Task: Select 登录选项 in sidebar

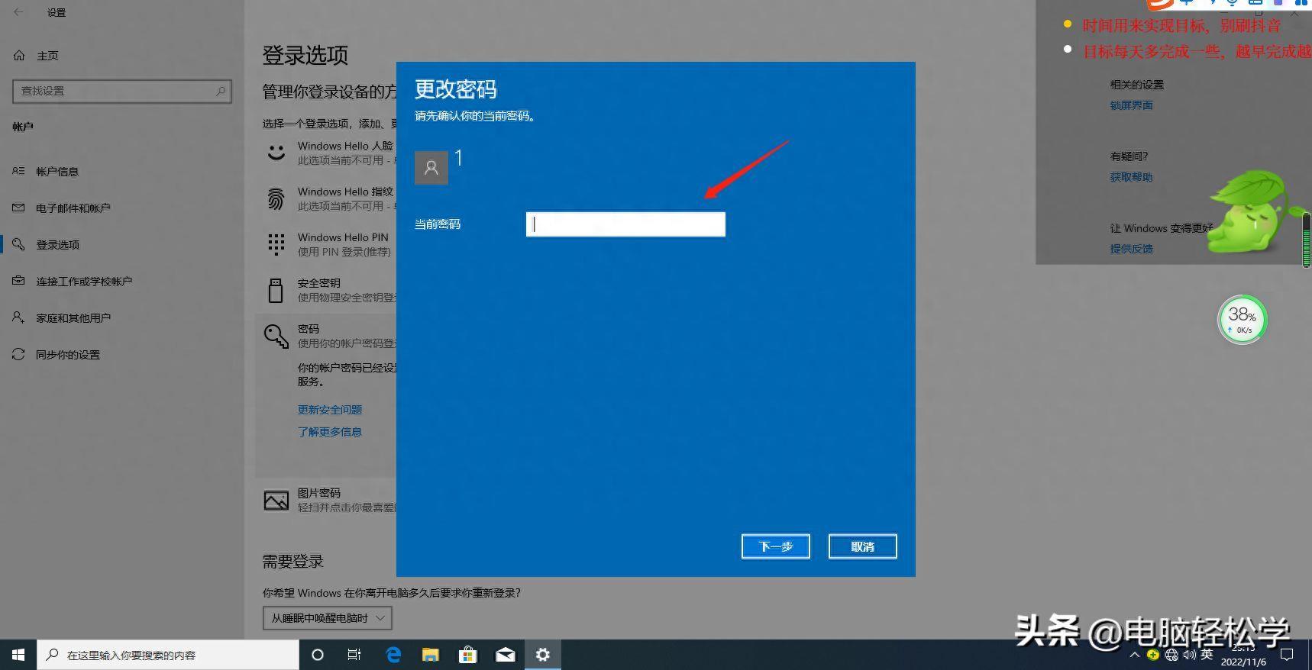Action: pyautogui.click(x=58, y=245)
